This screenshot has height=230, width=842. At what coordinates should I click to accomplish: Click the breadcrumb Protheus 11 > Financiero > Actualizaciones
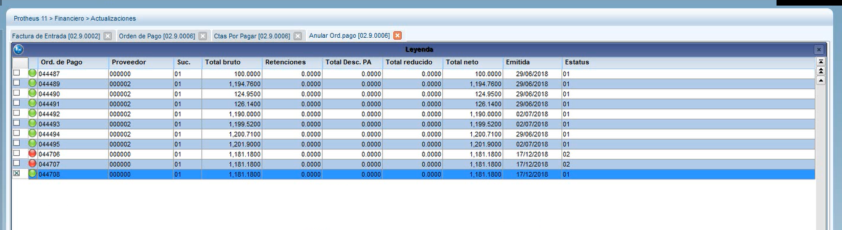point(75,19)
